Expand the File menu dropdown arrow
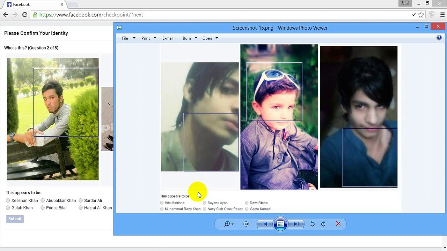The width and height of the screenshot is (447, 251). (134, 38)
